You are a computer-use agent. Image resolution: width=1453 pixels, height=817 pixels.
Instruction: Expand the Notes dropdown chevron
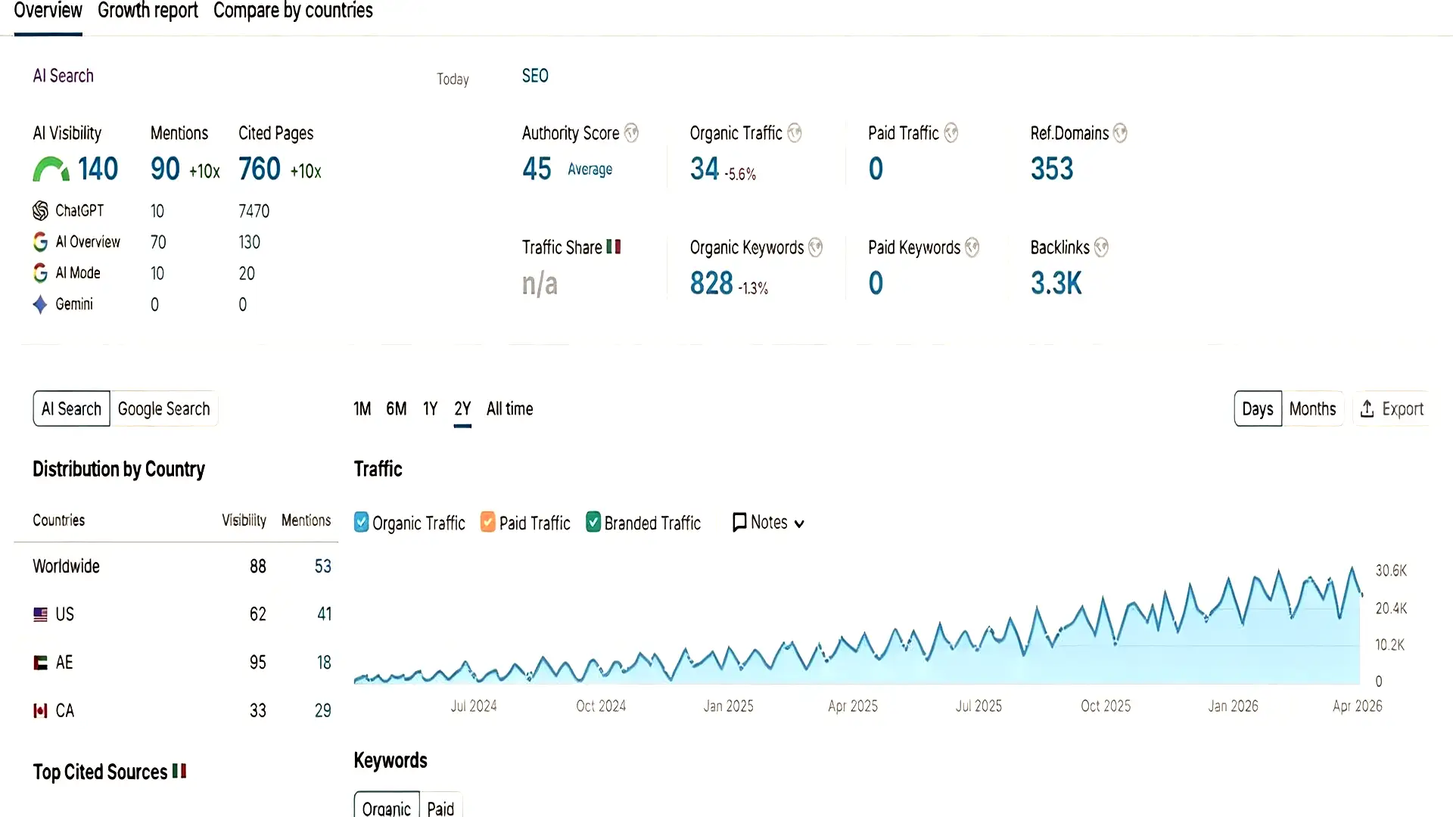(x=799, y=523)
